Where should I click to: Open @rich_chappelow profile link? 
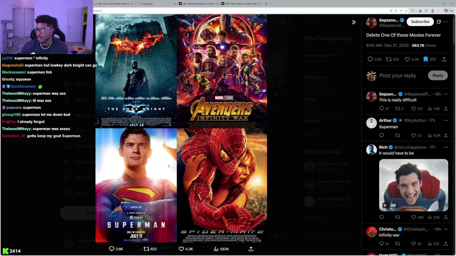[x=410, y=147]
